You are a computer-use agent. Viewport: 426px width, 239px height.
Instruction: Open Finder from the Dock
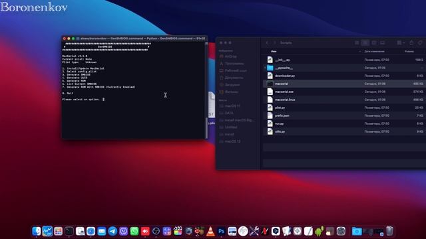point(37,231)
